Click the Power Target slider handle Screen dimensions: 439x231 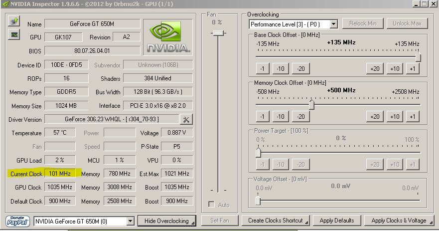tap(258, 152)
